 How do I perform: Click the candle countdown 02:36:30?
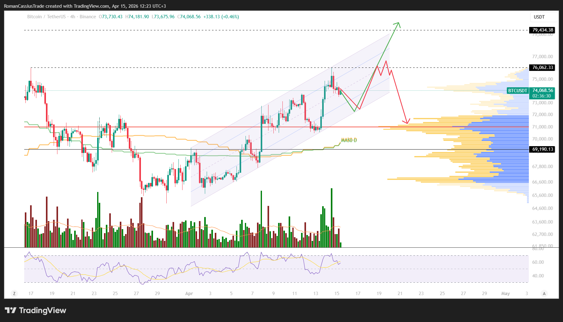point(542,96)
